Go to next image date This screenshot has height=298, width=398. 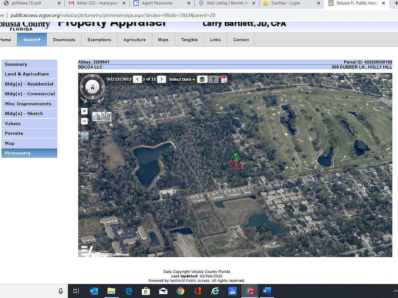[x=161, y=79]
